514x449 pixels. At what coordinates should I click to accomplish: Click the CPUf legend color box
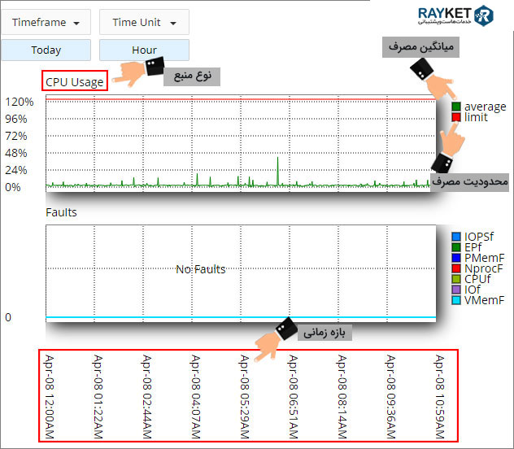click(x=456, y=279)
